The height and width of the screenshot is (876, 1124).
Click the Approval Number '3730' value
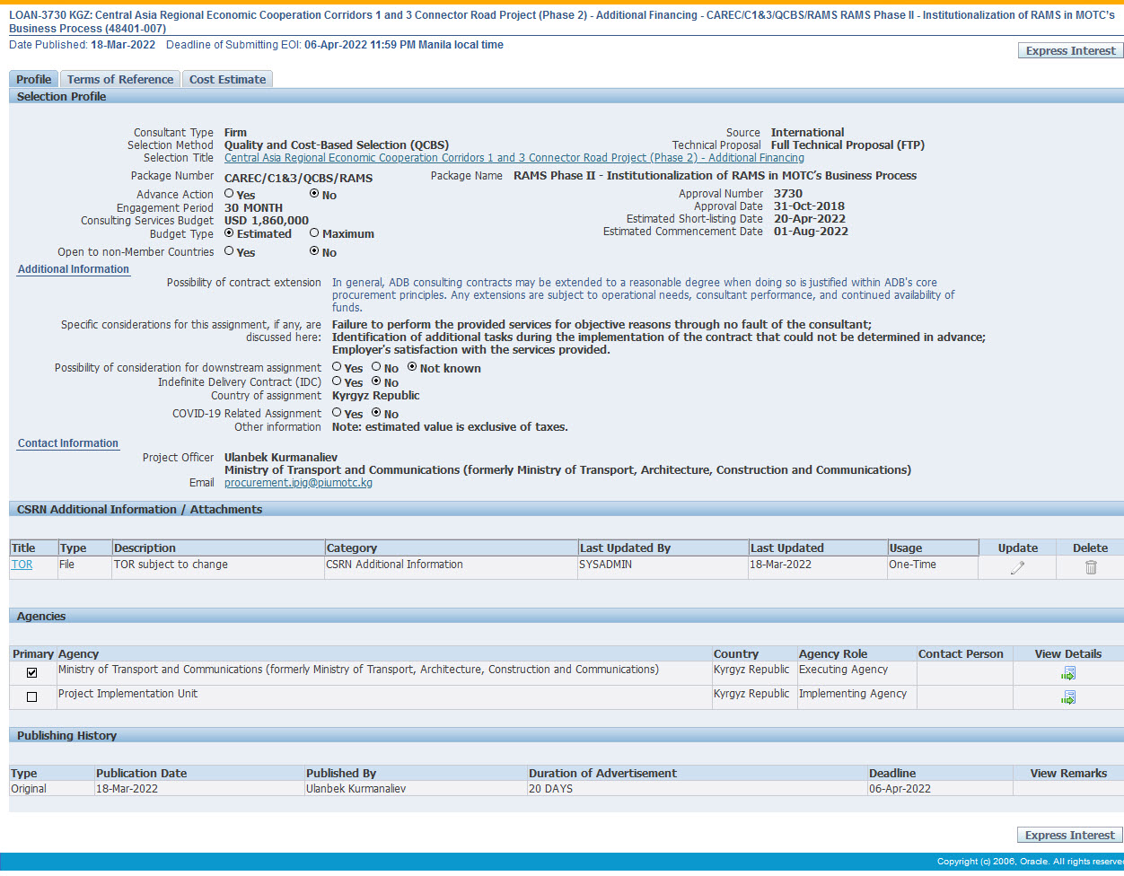(788, 194)
